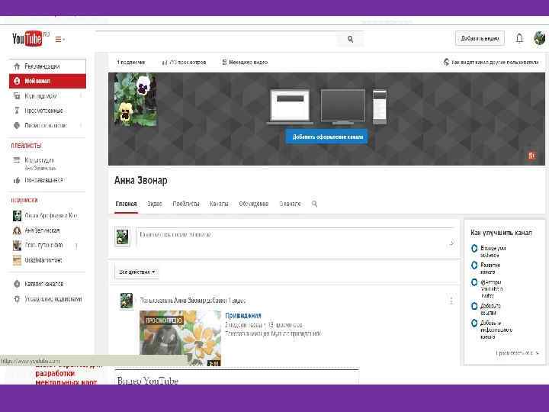Click the 1 подписчик counter
The width and height of the screenshot is (549, 412).
point(130,62)
